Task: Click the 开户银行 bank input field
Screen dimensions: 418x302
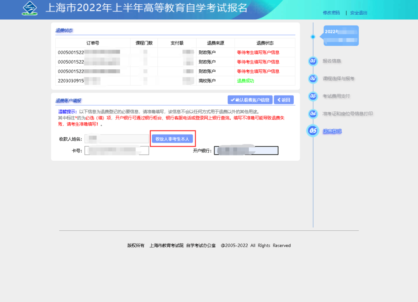Action: [x=247, y=150]
